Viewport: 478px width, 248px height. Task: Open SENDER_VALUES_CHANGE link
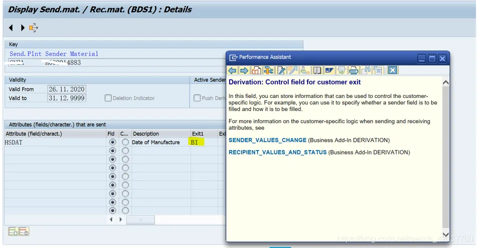coord(267,140)
